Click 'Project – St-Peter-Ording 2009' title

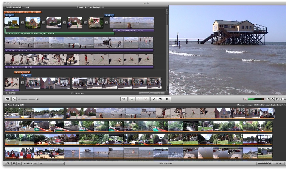coord(90,7)
